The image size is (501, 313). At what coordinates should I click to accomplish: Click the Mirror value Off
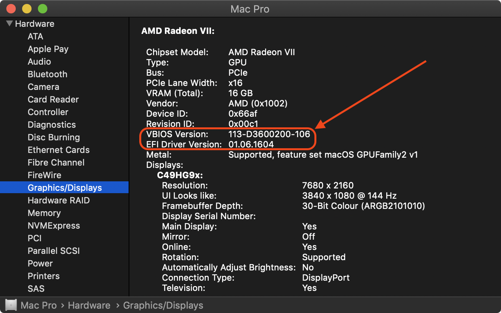tap(308, 237)
